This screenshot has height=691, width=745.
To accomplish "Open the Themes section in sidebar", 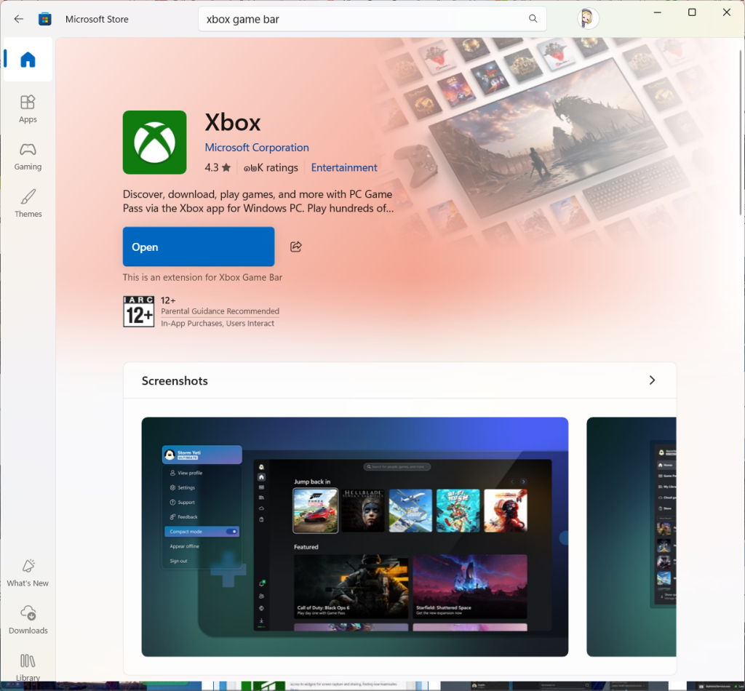I will [x=28, y=203].
